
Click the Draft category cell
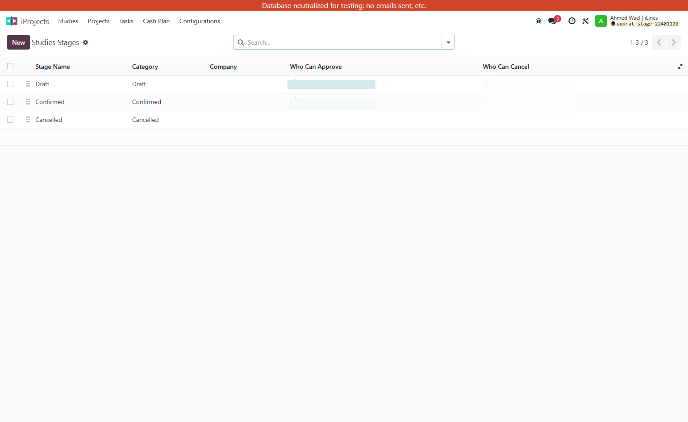pyautogui.click(x=139, y=84)
